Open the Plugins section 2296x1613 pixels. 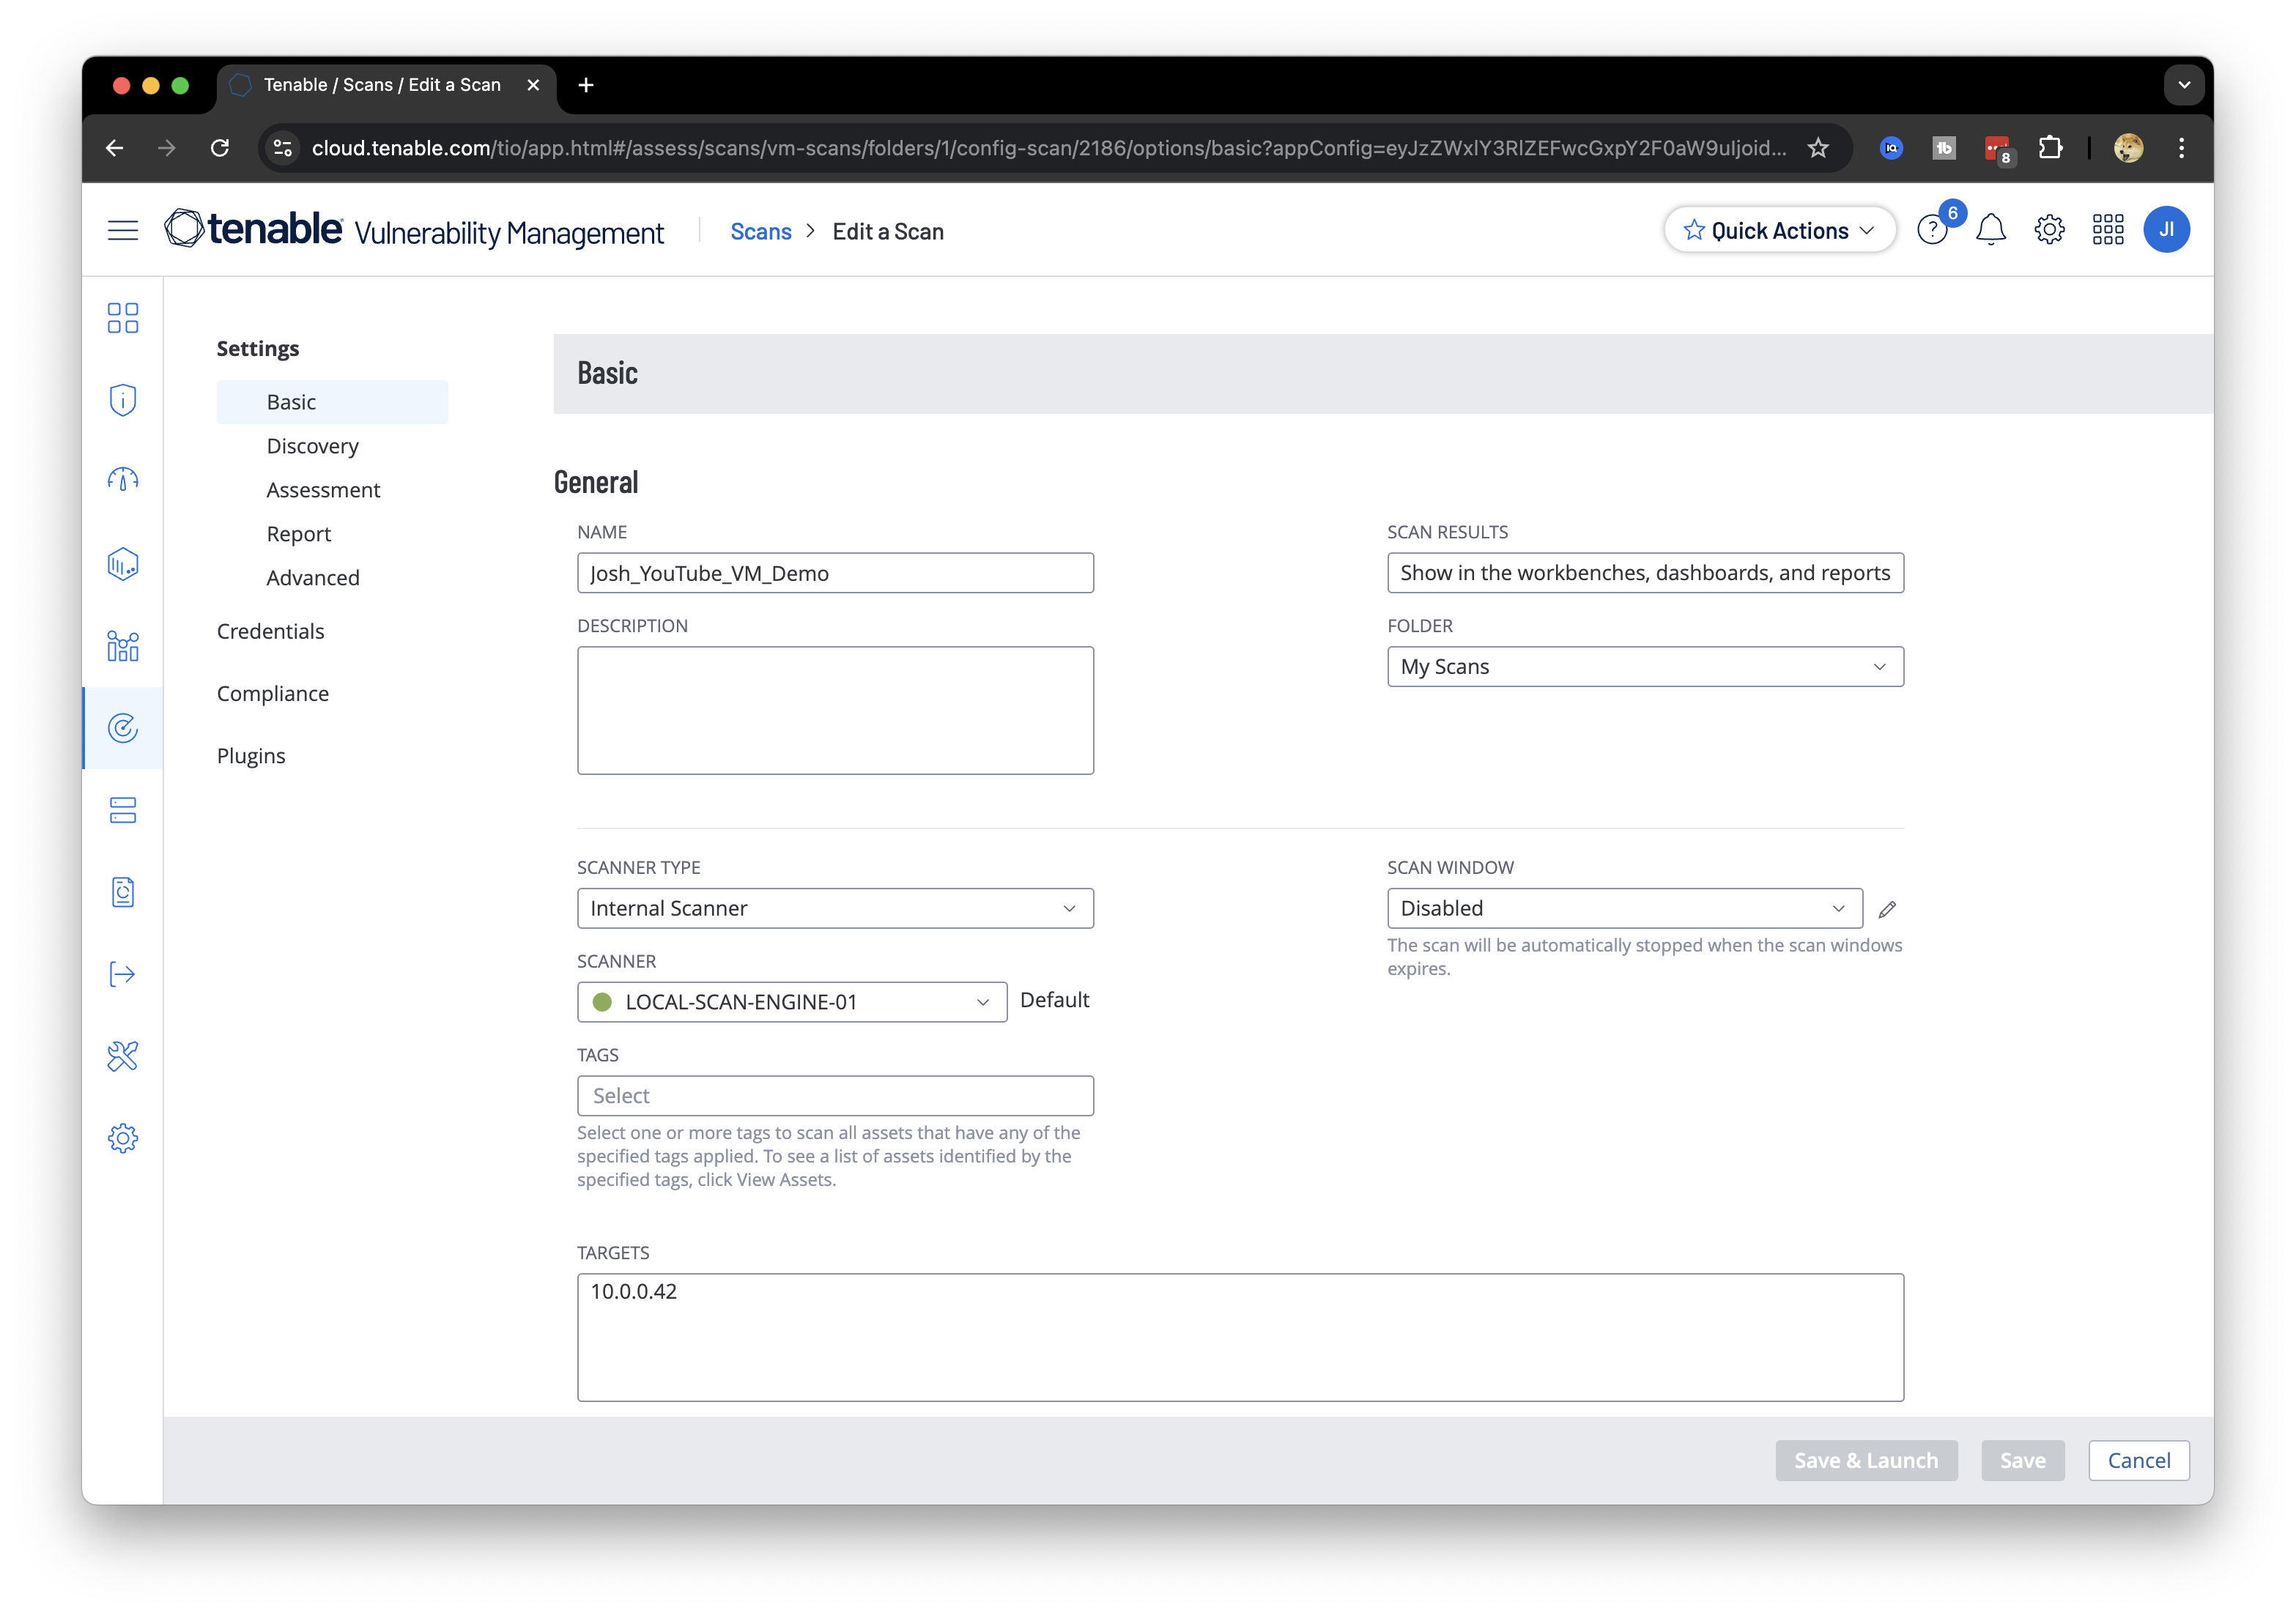(x=250, y=756)
